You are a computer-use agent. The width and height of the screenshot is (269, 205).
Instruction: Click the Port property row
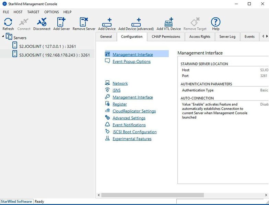(224, 76)
